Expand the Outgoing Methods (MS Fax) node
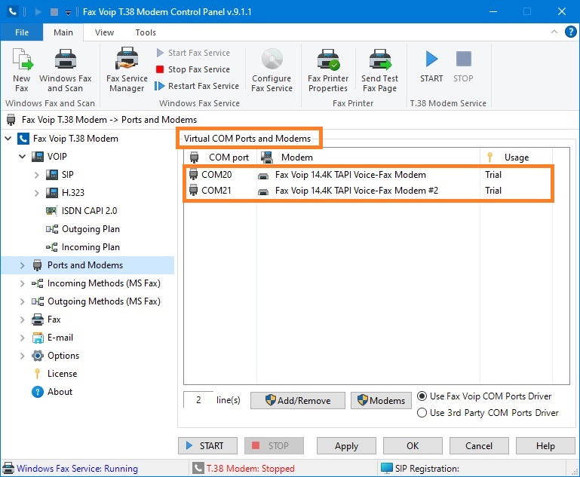 pos(22,301)
